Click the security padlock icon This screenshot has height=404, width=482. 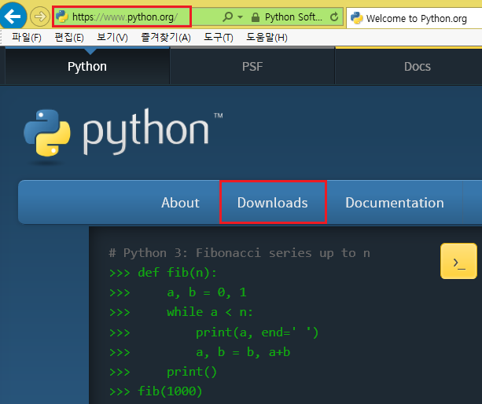point(255,17)
